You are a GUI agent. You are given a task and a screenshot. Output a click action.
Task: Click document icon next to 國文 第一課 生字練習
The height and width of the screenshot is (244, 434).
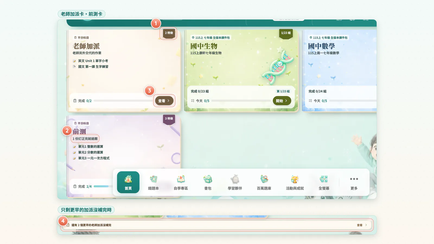tap(74, 66)
